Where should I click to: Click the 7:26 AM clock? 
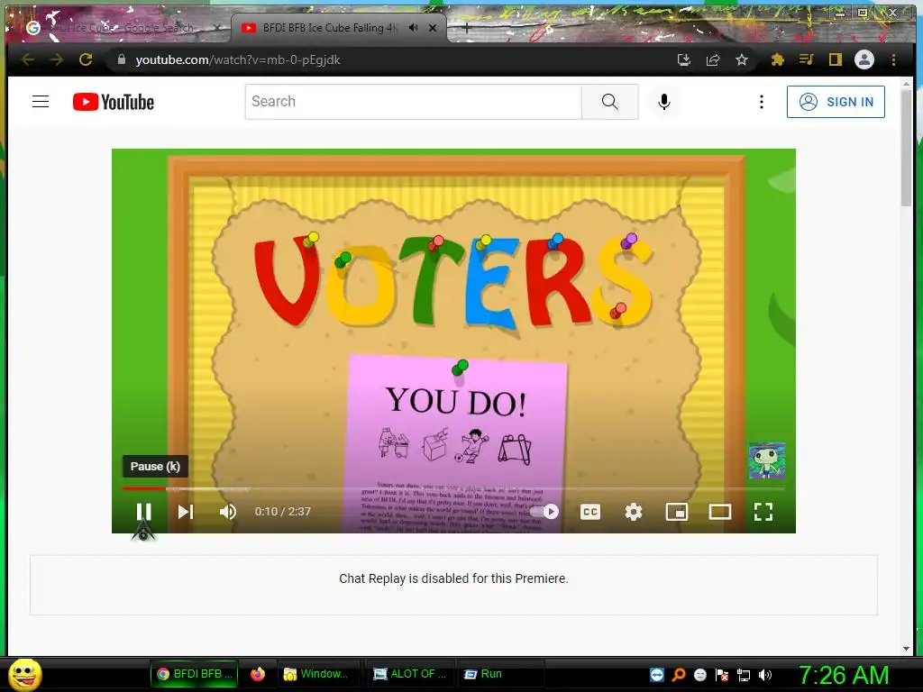[844, 675]
